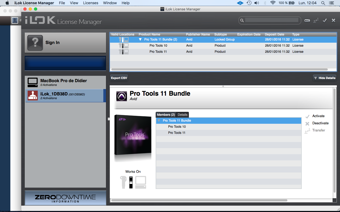Click the license table horizontal scrollbar
This screenshot has height=212, width=340.
pos(219,69)
